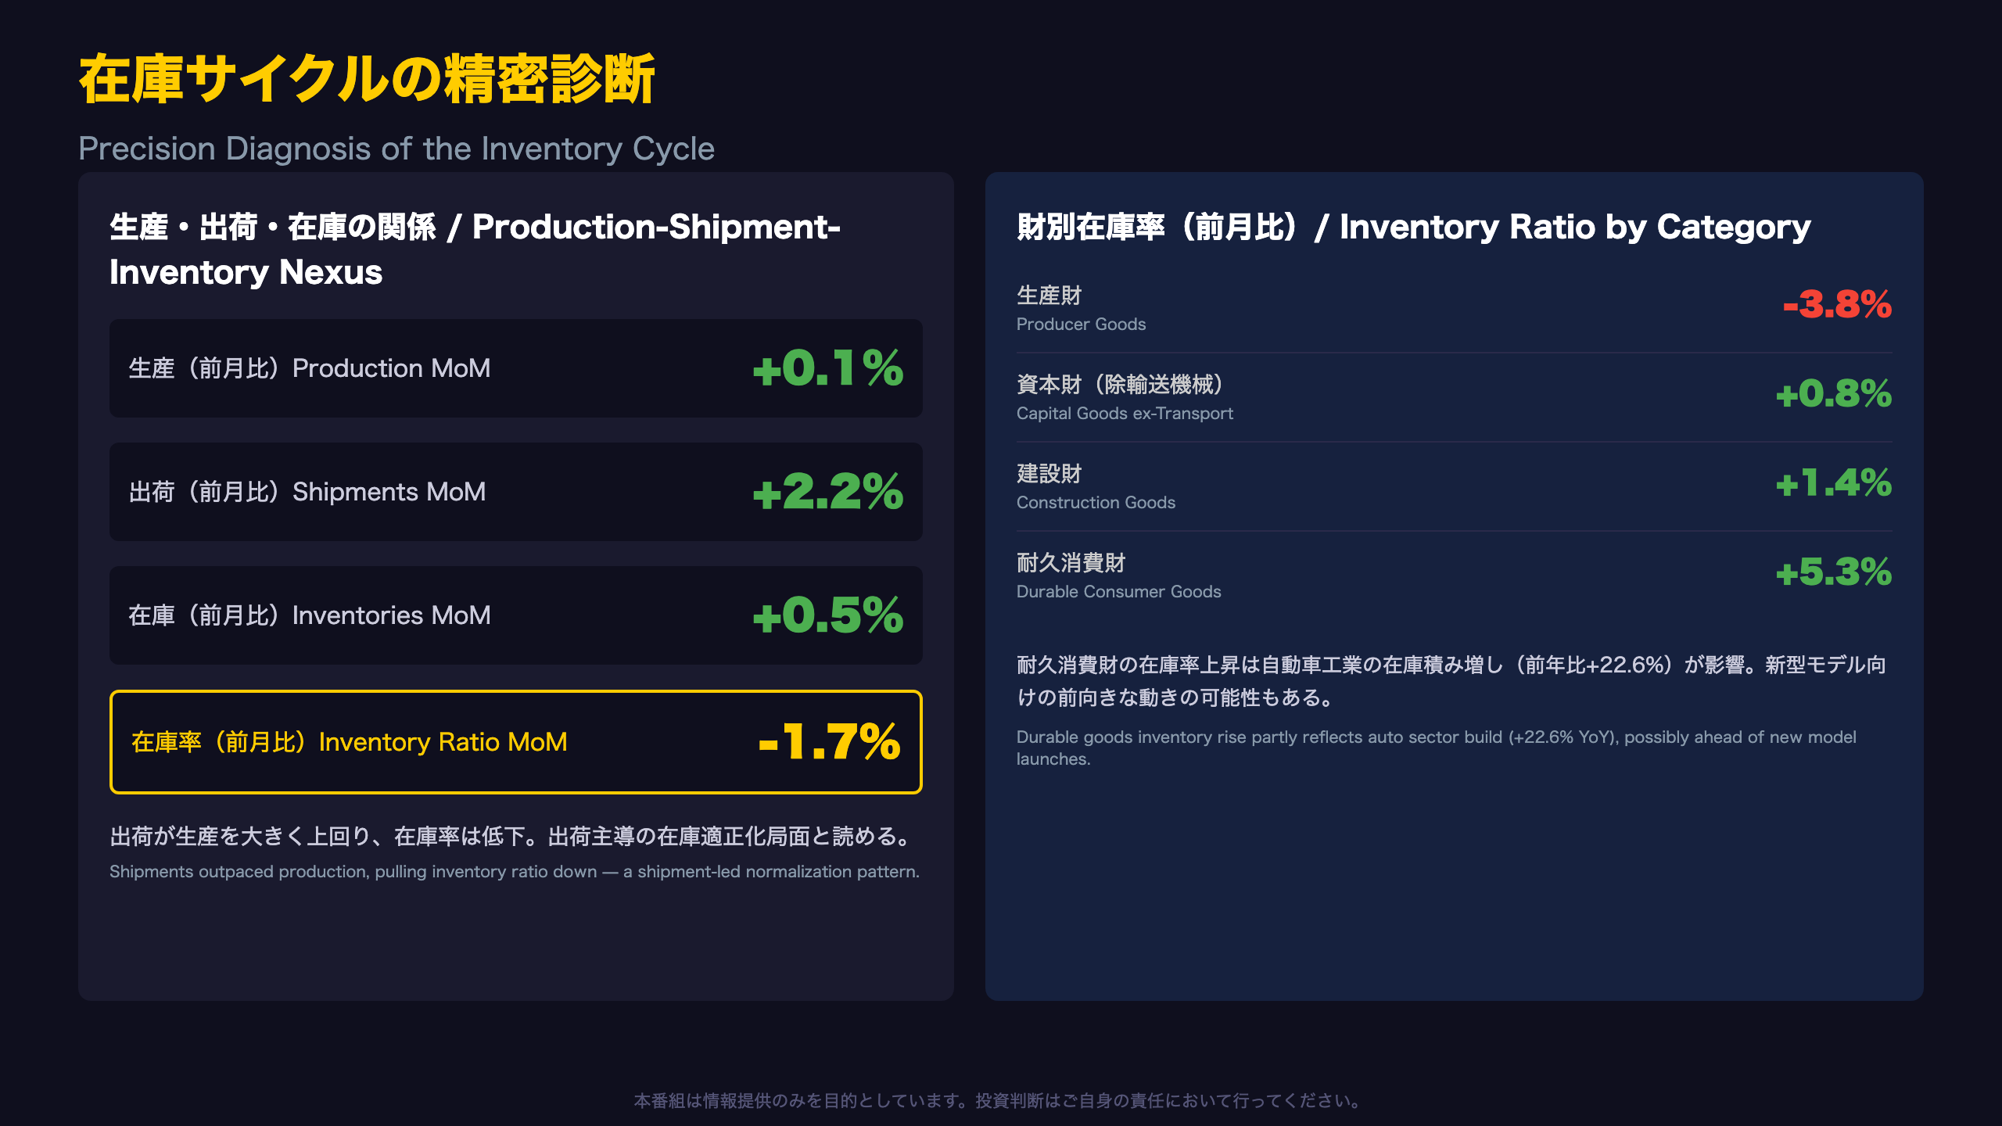Viewport: 2002px width, 1126px height.
Task: Select the Durable Consumer Goods row
Action: pyautogui.click(x=1455, y=576)
